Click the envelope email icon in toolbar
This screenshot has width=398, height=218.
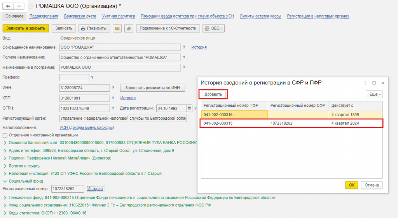click(117, 28)
